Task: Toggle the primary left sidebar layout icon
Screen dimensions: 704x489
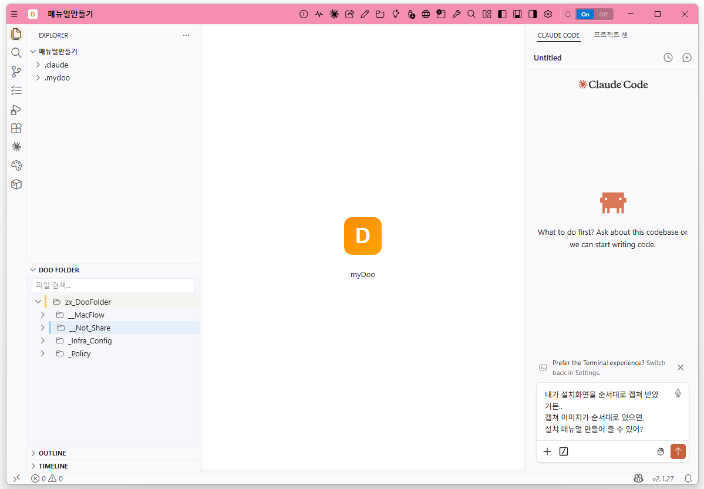Action: click(x=503, y=14)
